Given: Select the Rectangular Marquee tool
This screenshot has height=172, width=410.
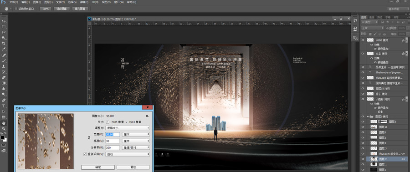Looking at the screenshot, I should (4, 27).
